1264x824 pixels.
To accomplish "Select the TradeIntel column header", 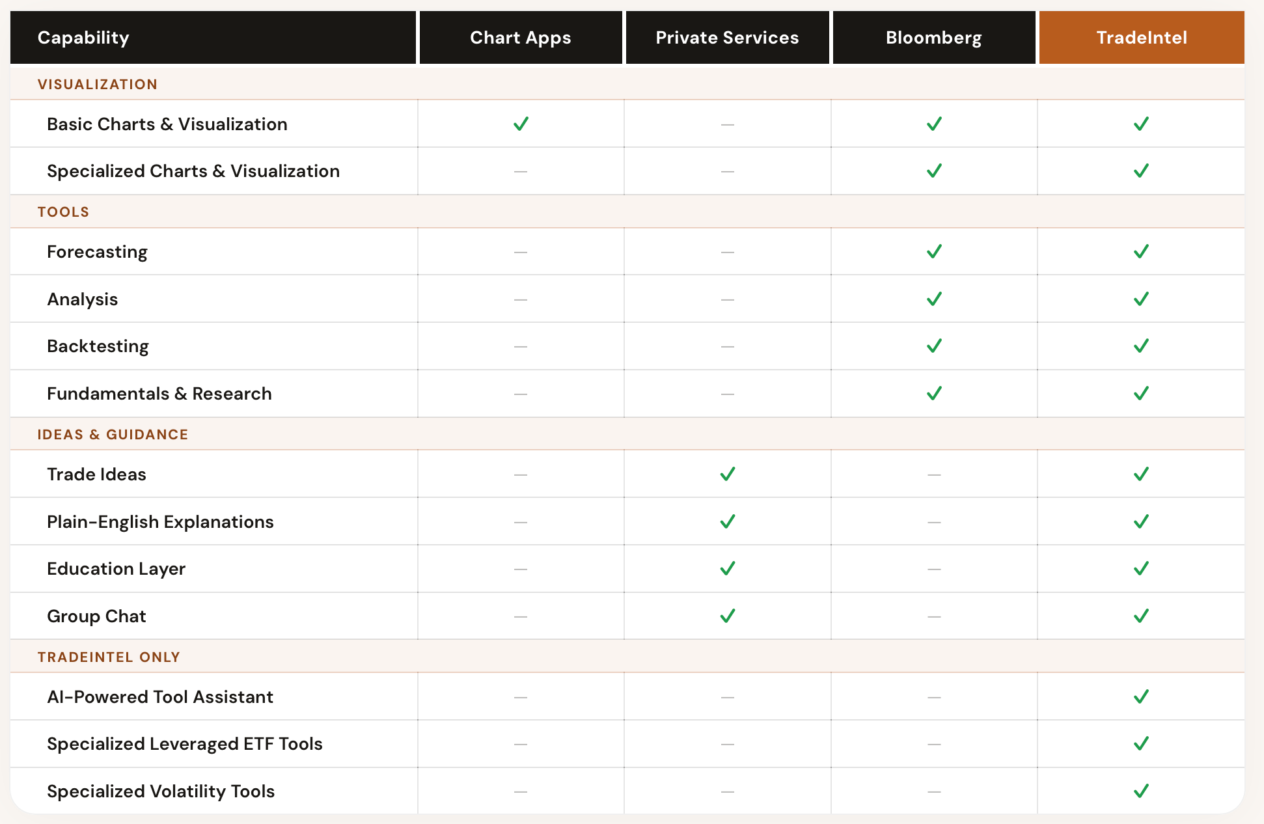I will (1142, 37).
